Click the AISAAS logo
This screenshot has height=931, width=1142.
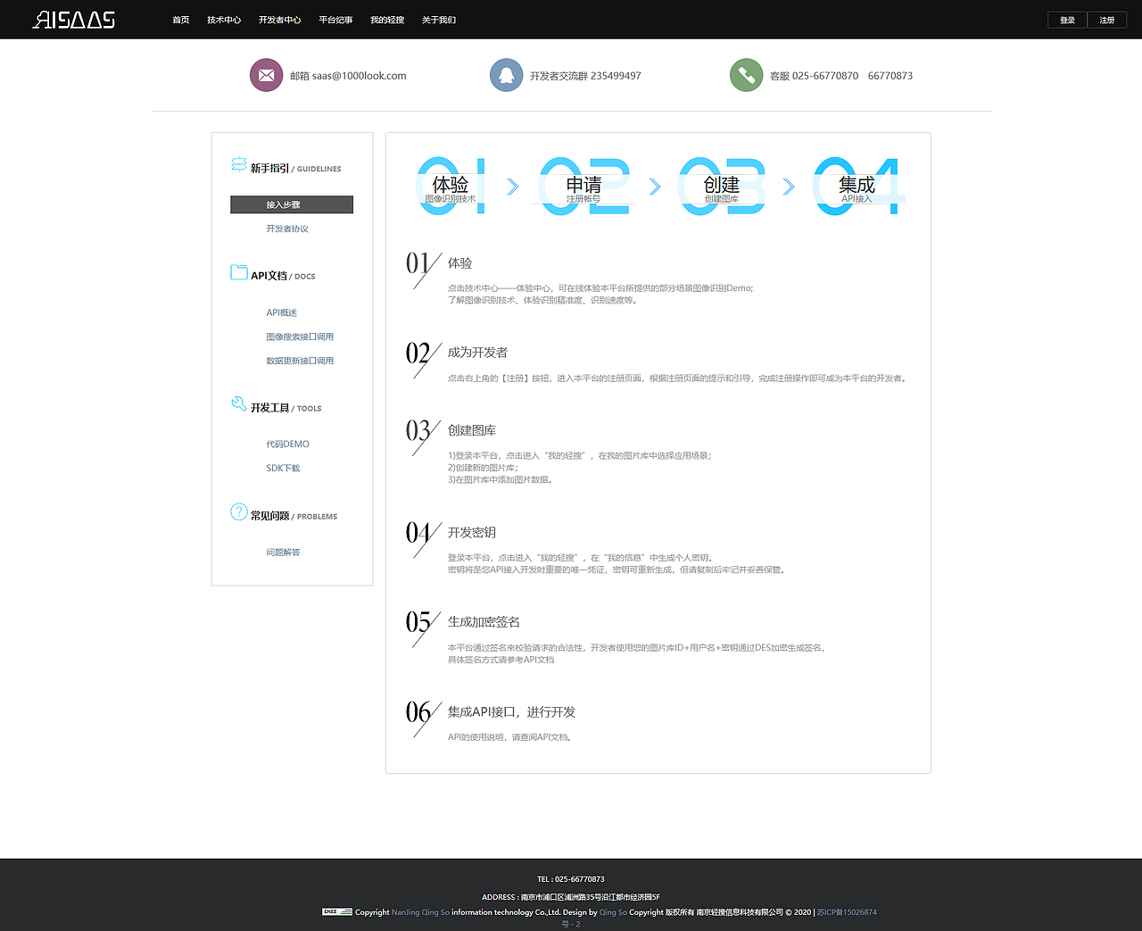pos(74,20)
